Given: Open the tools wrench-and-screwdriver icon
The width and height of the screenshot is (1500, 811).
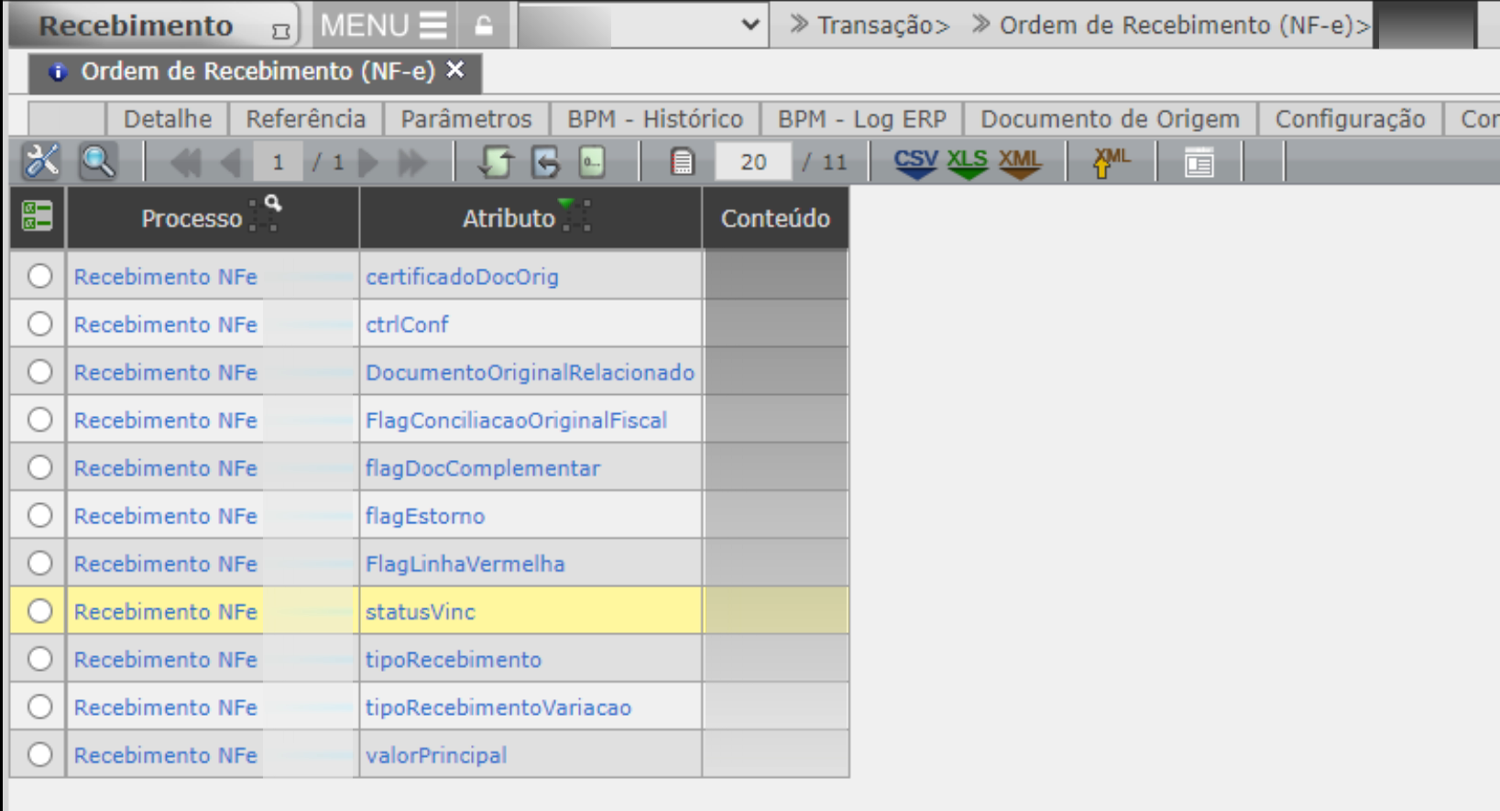Looking at the screenshot, I should click(x=42, y=161).
